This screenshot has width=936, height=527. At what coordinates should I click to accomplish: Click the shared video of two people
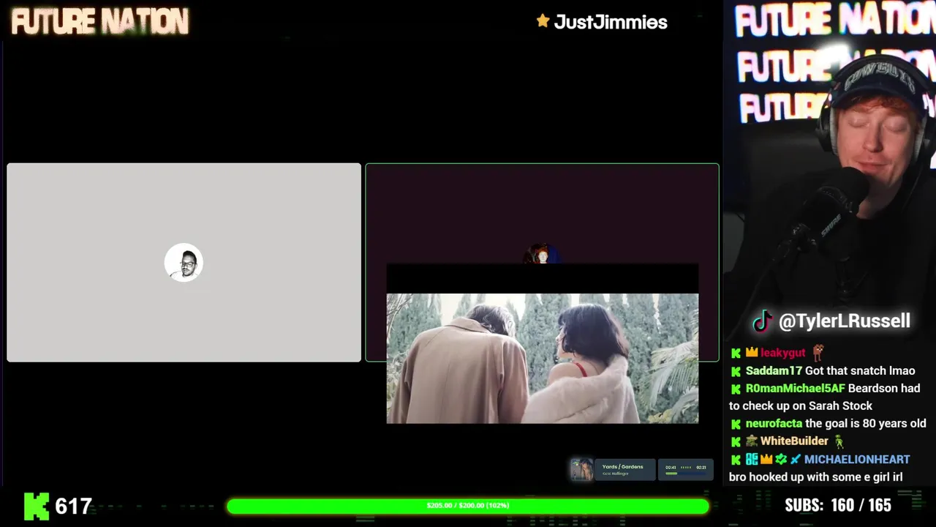click(x=543, y=359)
